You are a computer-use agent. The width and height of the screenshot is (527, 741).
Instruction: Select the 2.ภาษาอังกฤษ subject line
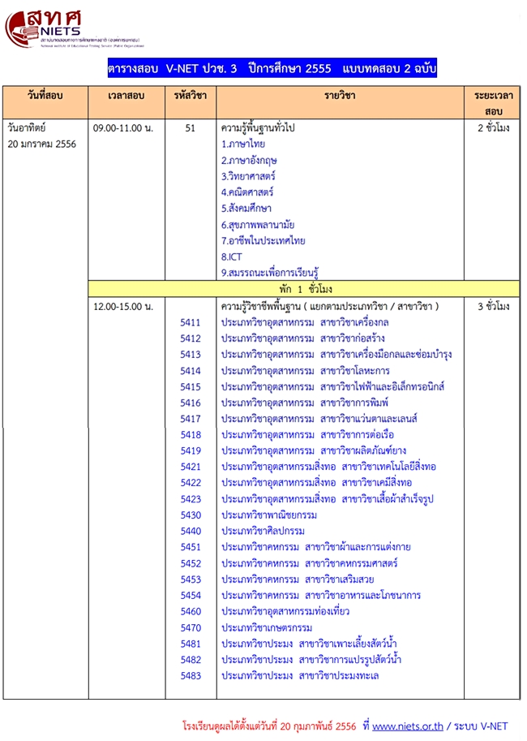[249, 161]
